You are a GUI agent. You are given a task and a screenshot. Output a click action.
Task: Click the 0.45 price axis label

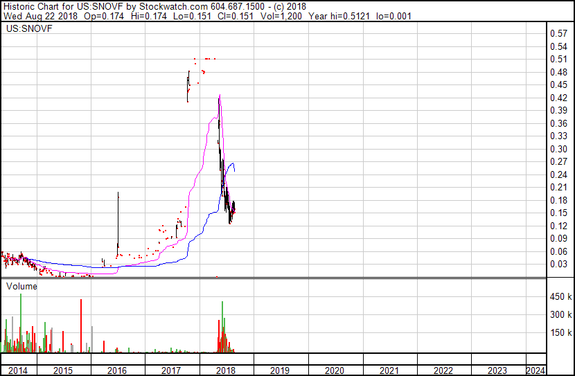pos(559,84)
